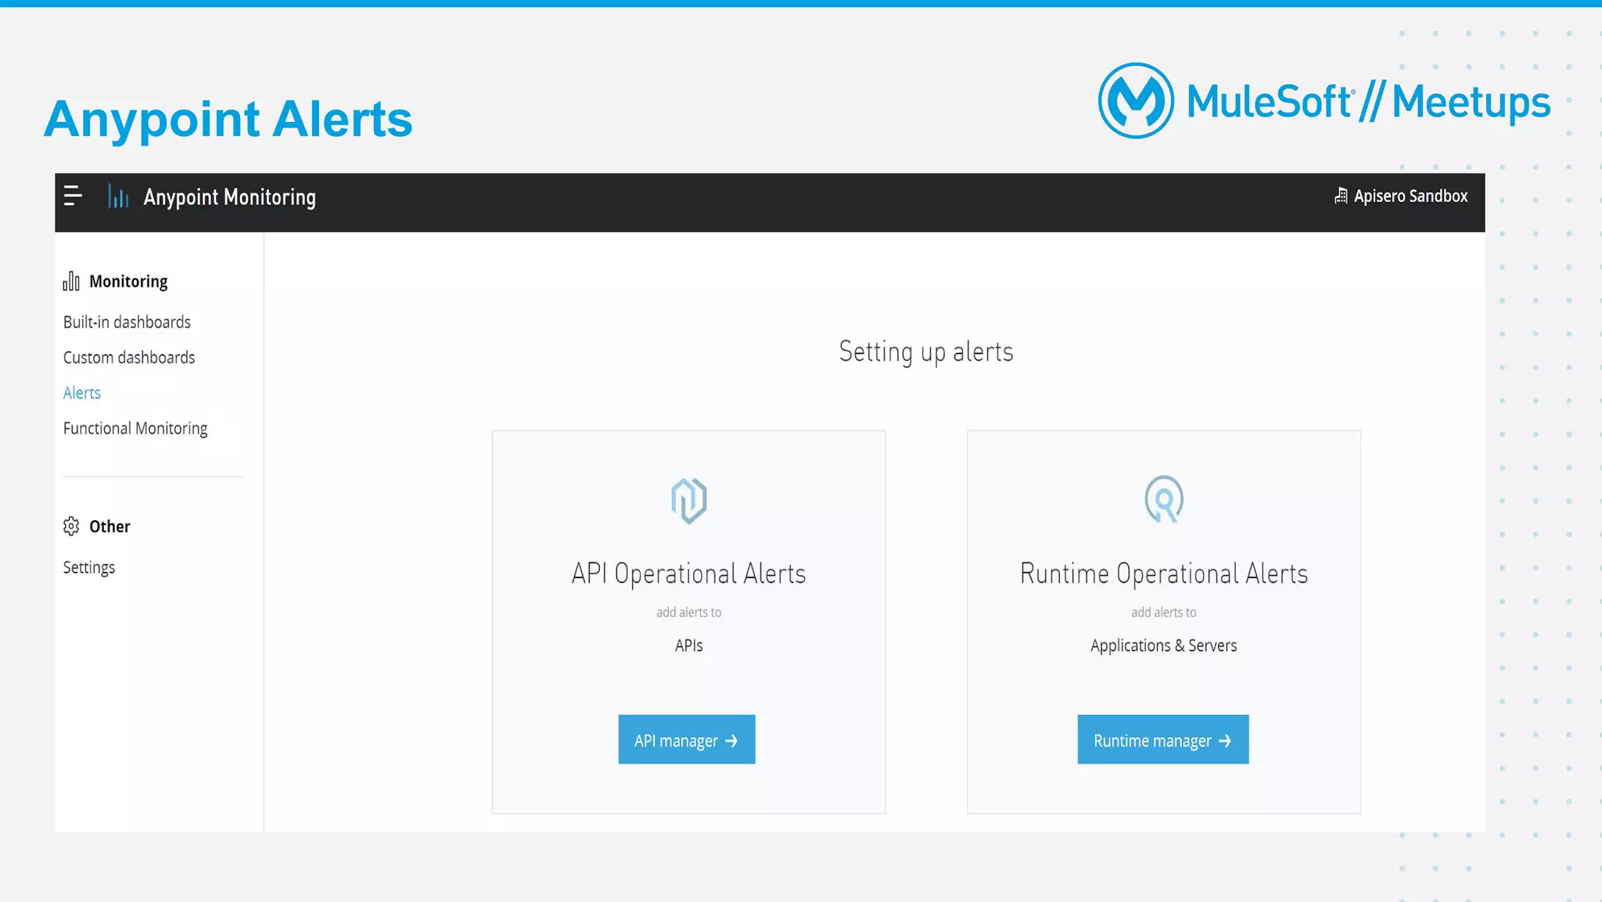
Task: Go to Functional Monitoring page
Action: click(x=135, y=429)
